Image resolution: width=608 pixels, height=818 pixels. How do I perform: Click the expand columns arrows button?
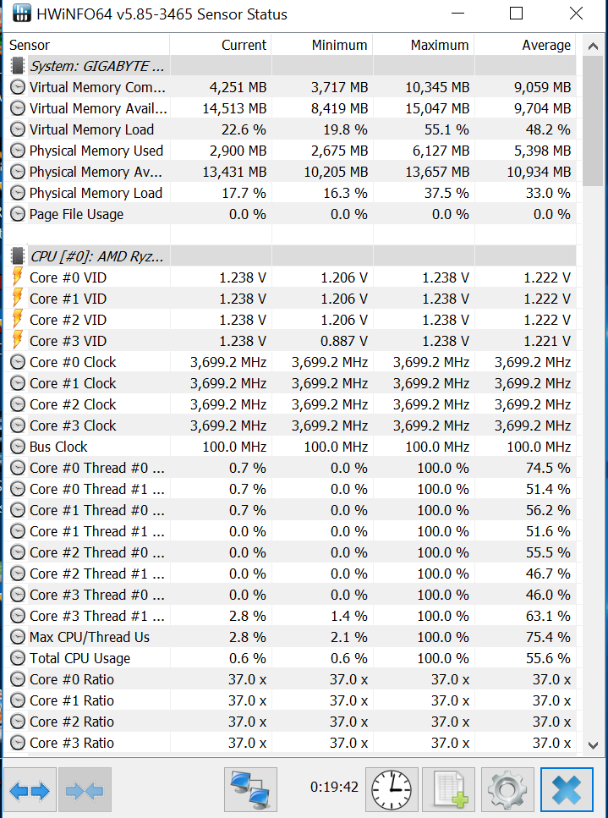[30, 791]
